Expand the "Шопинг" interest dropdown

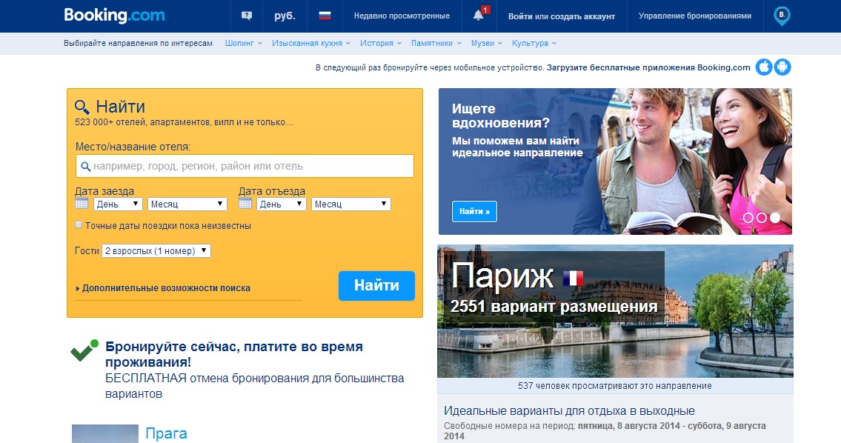[x=244, y=43]
